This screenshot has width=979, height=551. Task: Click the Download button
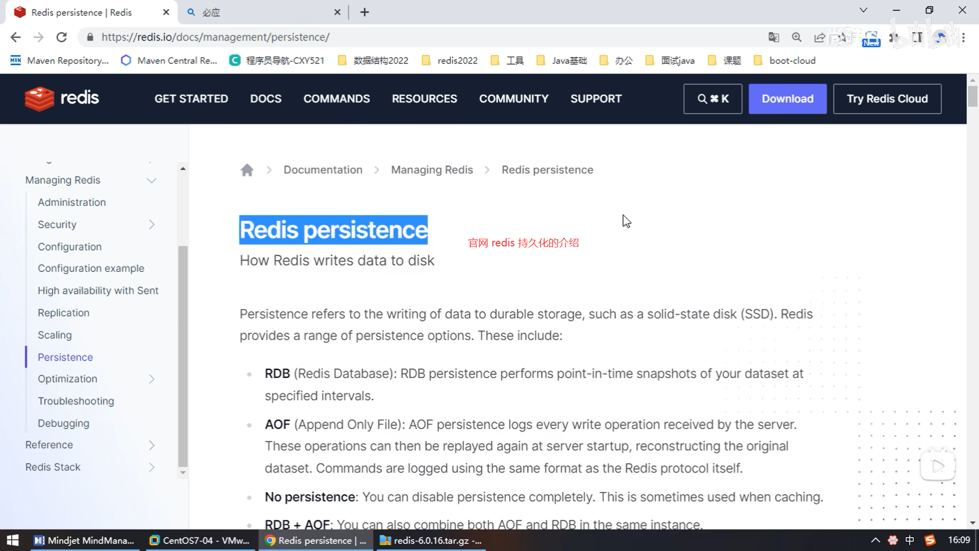pyautogui.click(x=787, y=99)
